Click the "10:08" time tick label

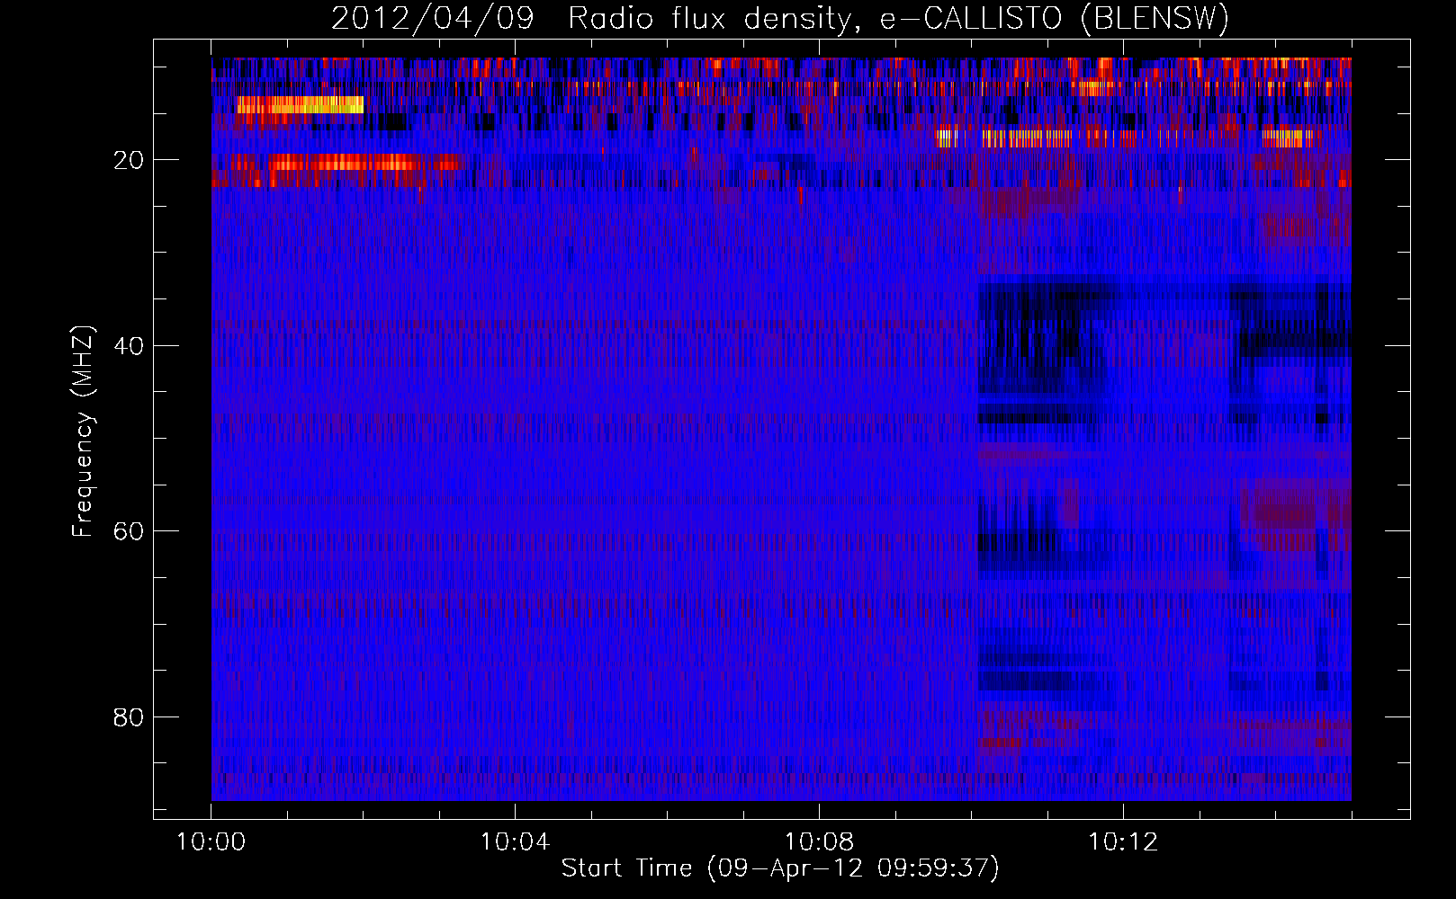tap(819, 842)
